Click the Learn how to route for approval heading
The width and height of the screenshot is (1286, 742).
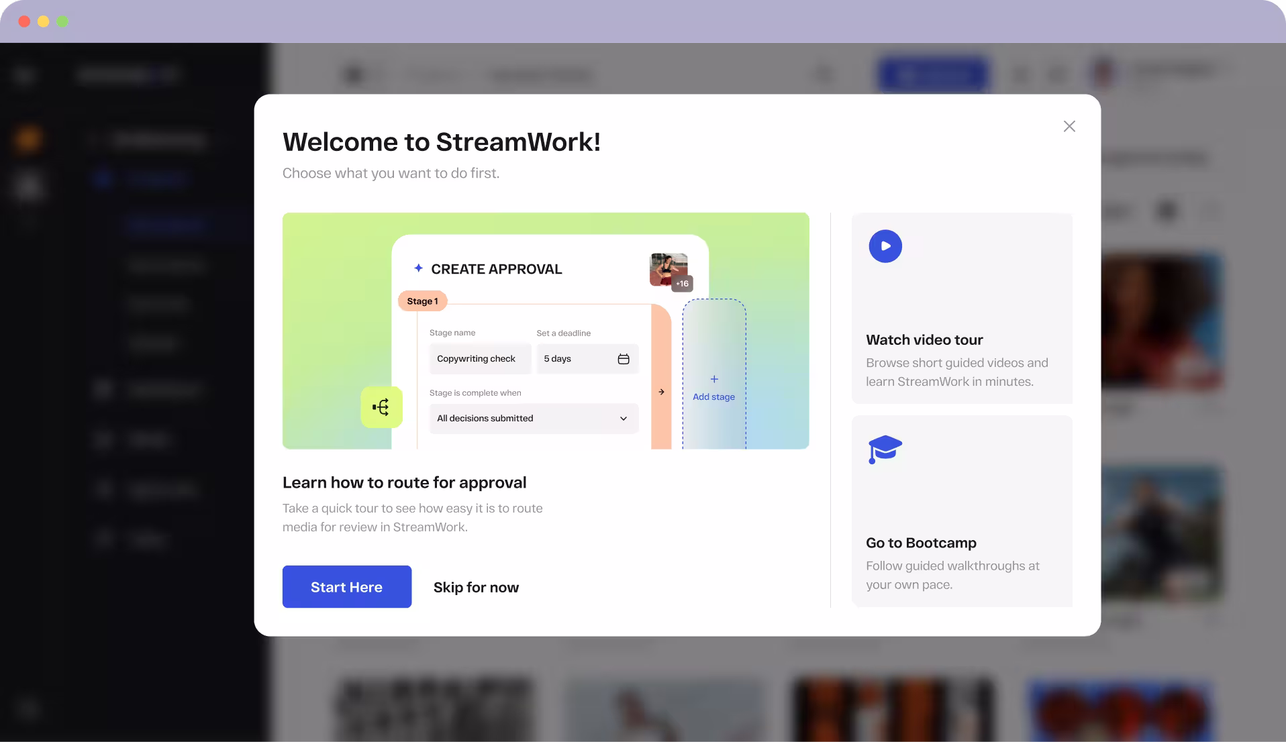pos(405,482)
